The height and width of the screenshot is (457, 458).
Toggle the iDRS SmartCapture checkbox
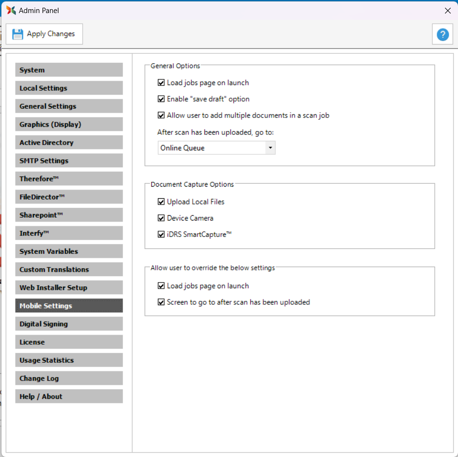[x=161, y=235]
